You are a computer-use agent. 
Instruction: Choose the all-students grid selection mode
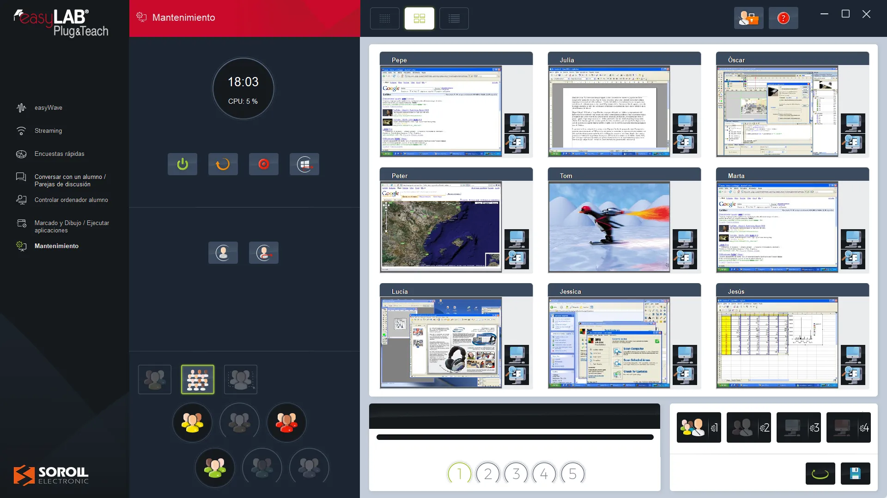click(x=198, y=379)
